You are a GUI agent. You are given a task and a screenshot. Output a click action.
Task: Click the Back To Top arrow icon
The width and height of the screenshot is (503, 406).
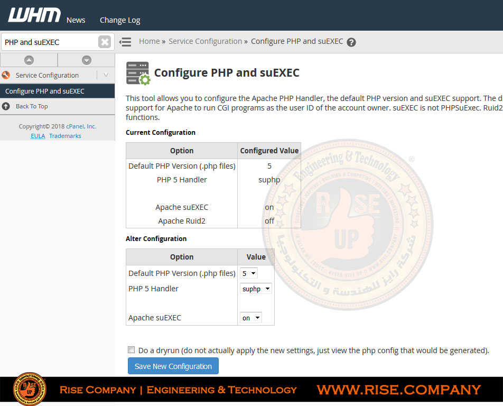(x=6, y=106)
